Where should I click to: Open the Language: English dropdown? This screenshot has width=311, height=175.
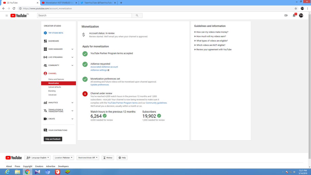pos(38,158)
